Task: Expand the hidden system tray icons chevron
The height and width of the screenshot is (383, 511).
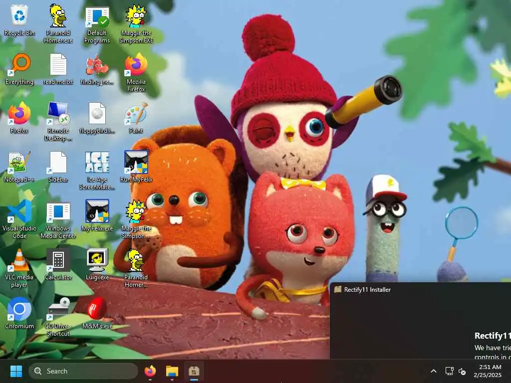Action: [434, 371]
